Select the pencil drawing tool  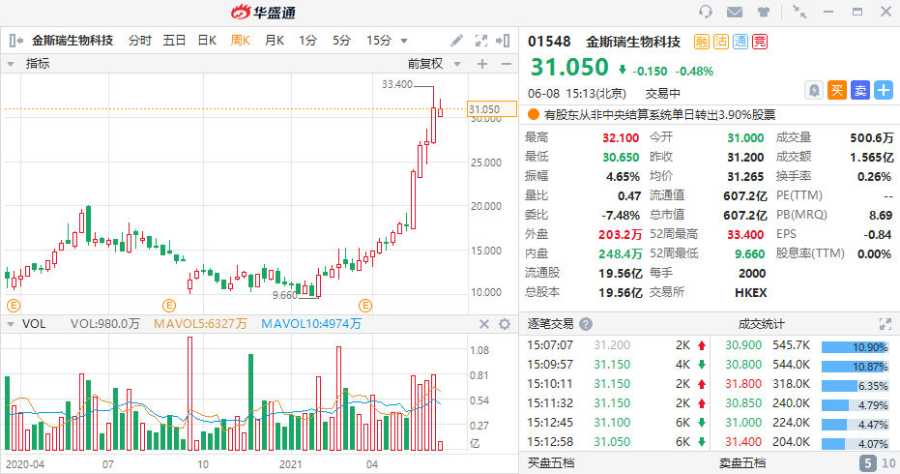click(457, 41)
